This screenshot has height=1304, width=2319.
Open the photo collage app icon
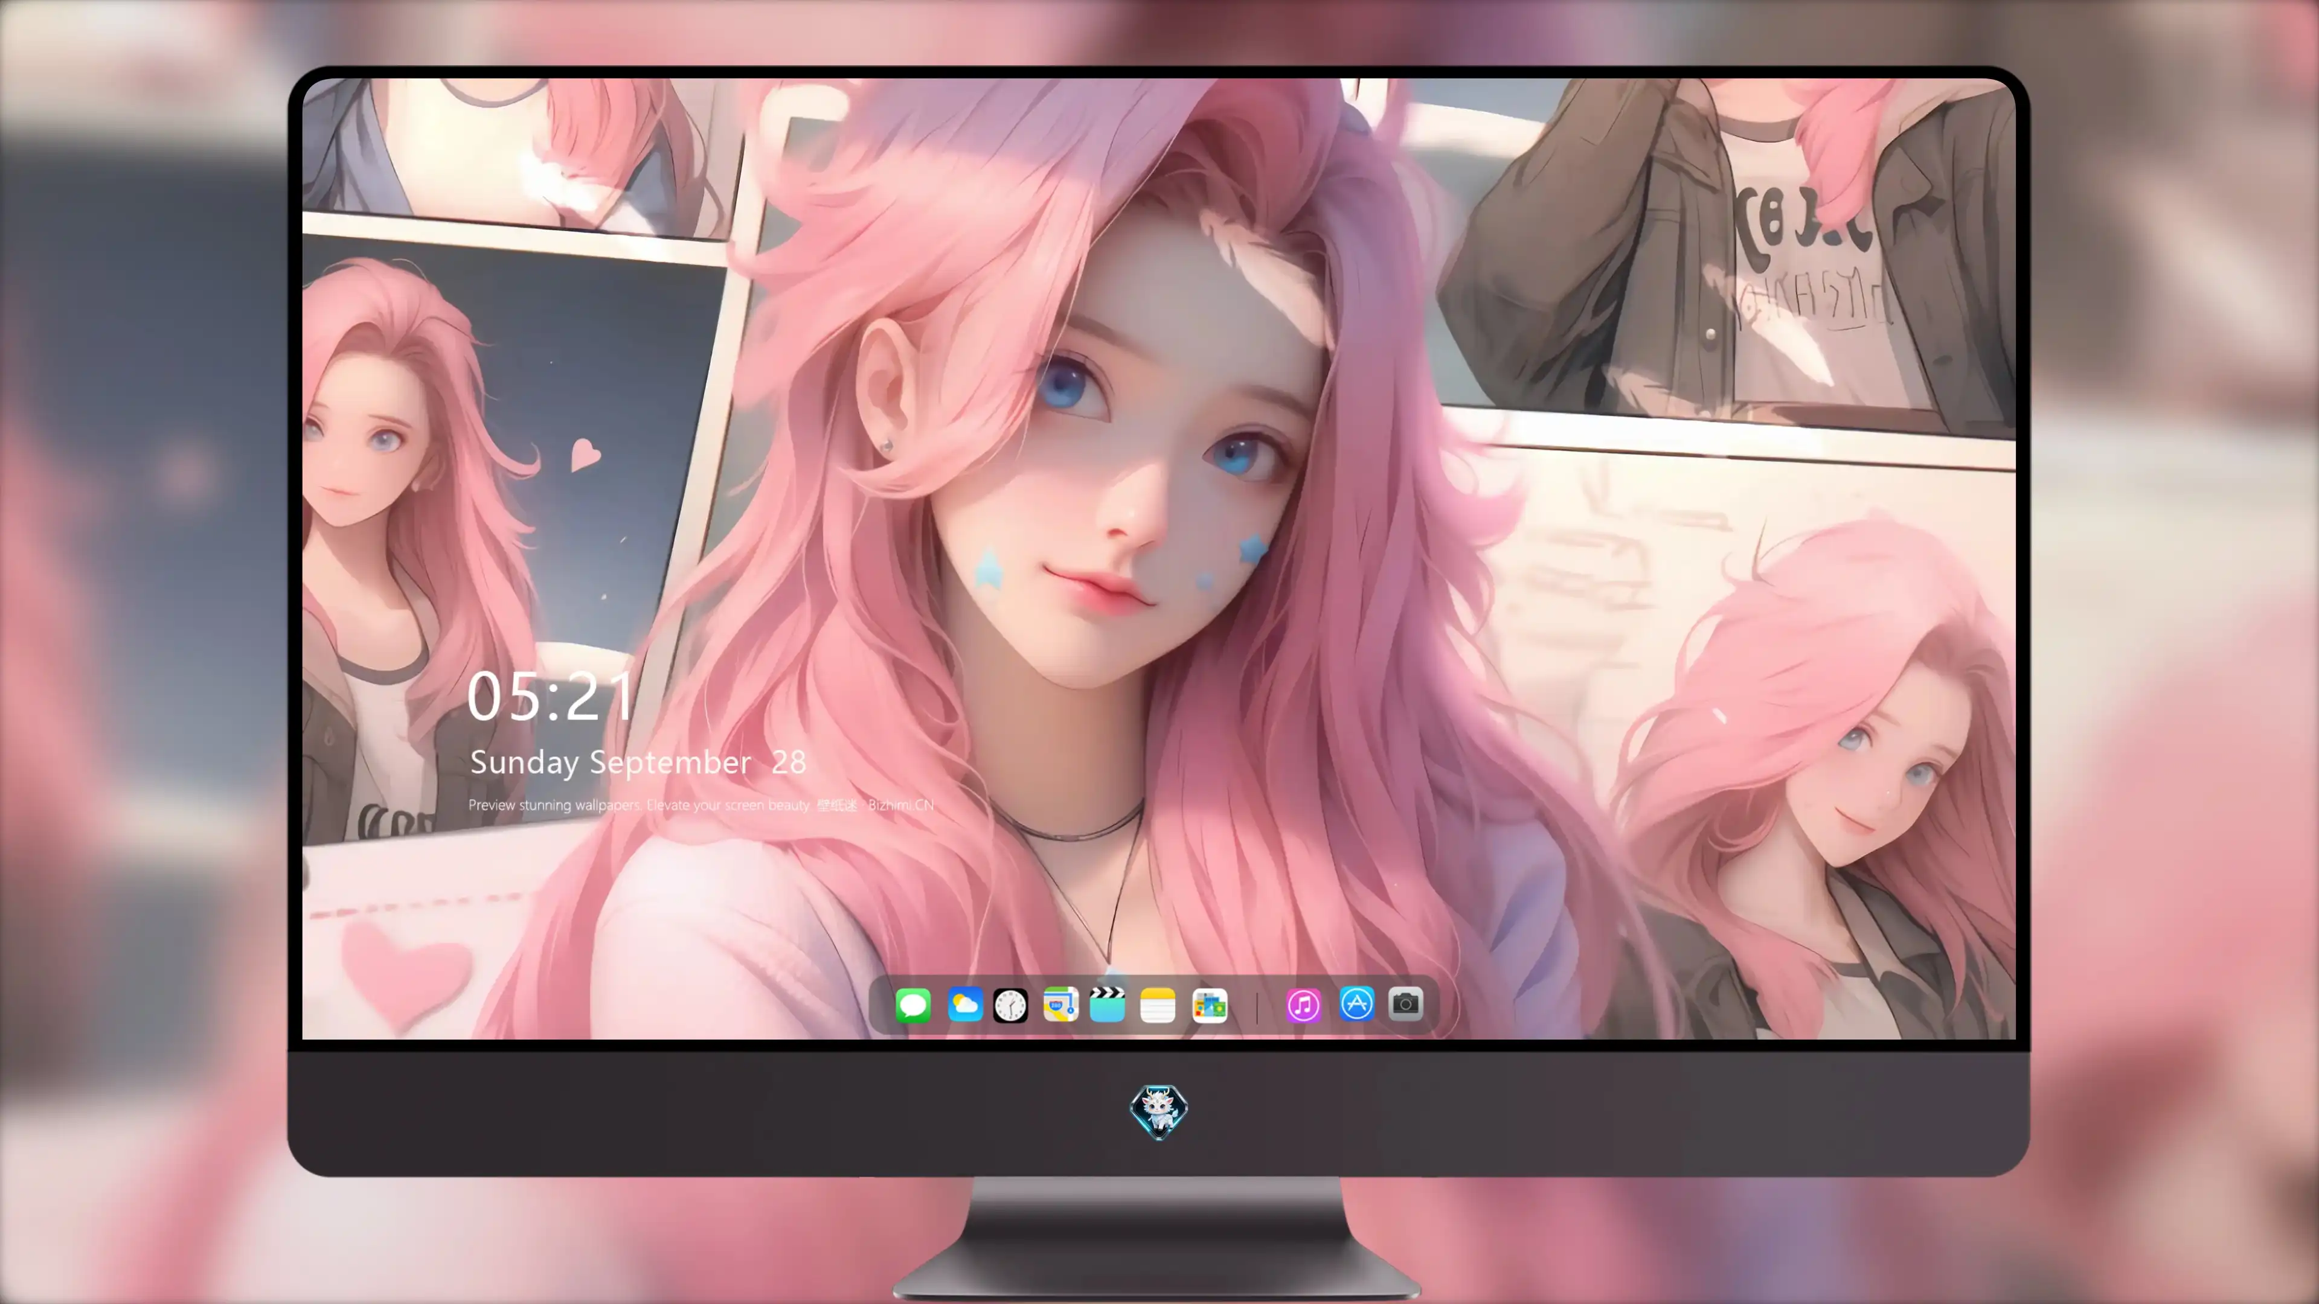(1209, 1005)
